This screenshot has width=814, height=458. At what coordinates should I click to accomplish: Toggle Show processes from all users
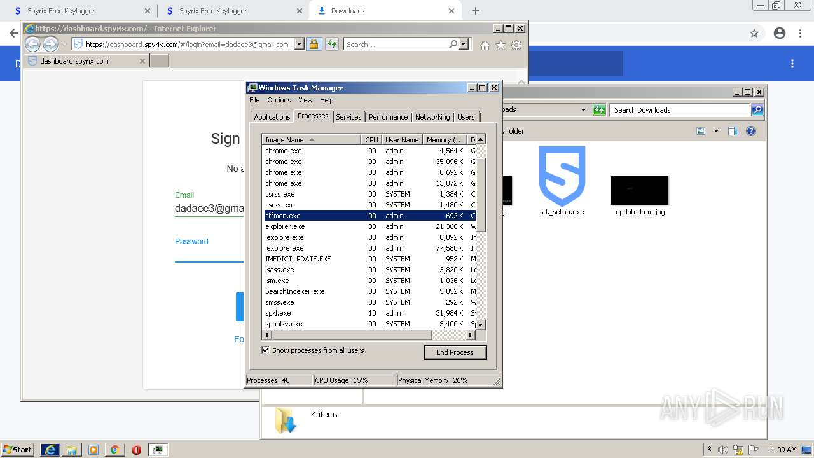[x=265, y=350]
